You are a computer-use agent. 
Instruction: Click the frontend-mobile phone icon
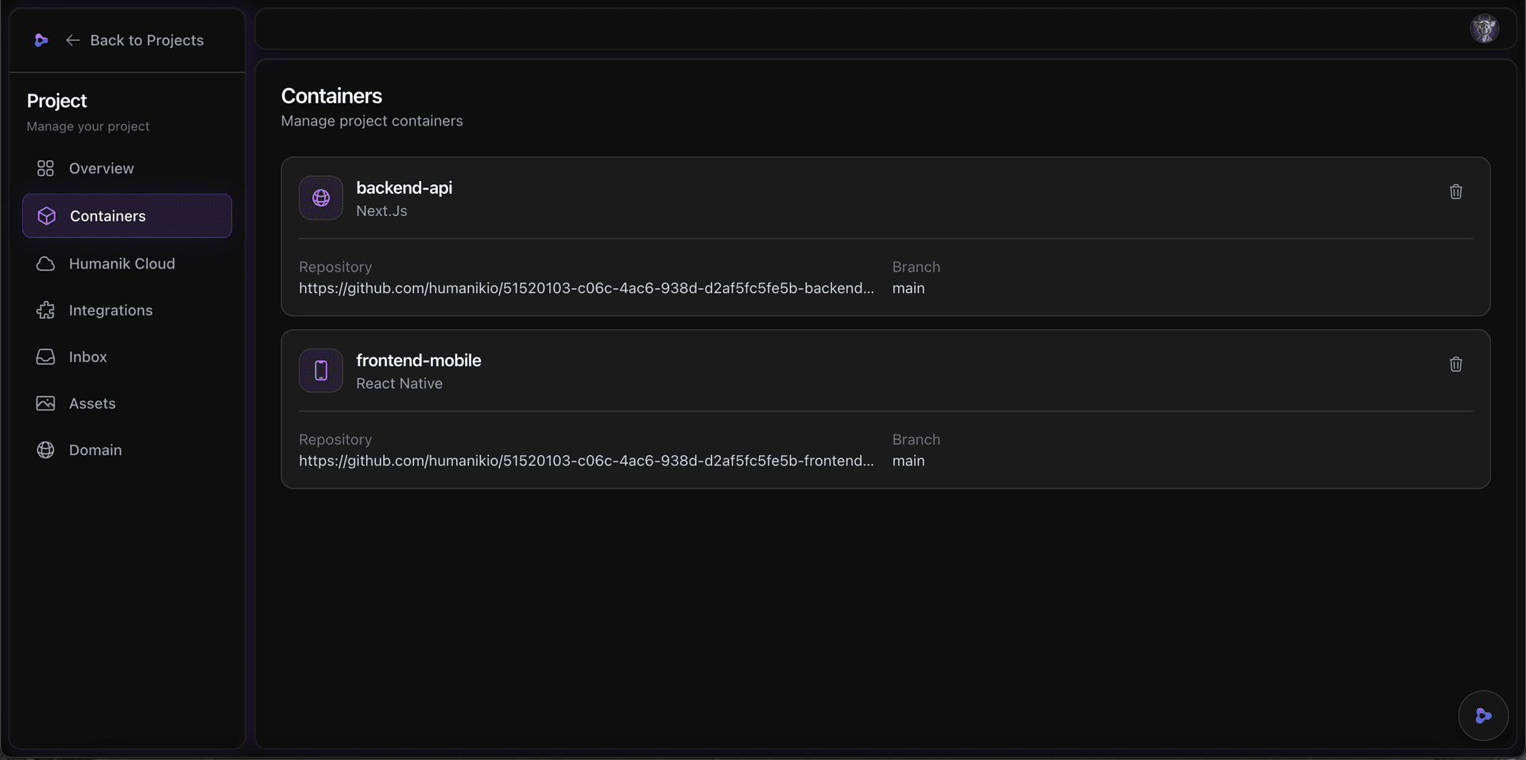(320, 370)
